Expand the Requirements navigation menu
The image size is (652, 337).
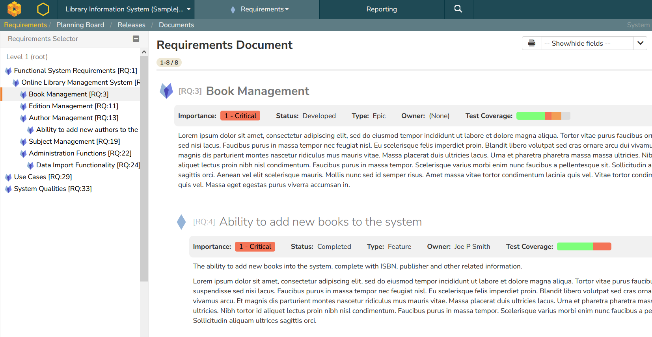[x=264, y=9]
